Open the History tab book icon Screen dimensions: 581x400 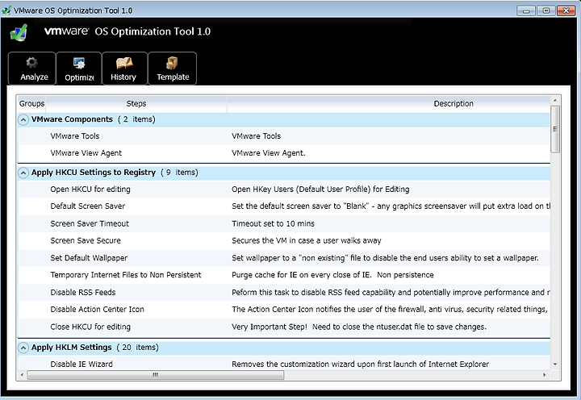124,63
